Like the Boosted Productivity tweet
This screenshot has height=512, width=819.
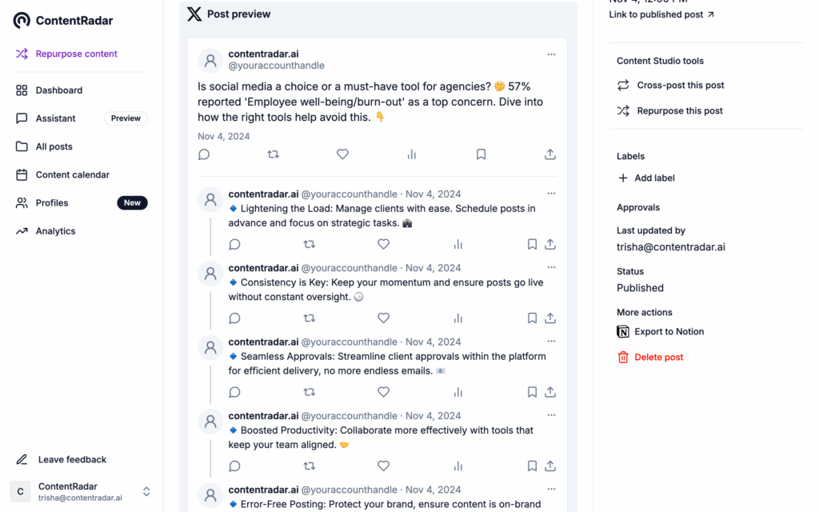pos(383,466)
